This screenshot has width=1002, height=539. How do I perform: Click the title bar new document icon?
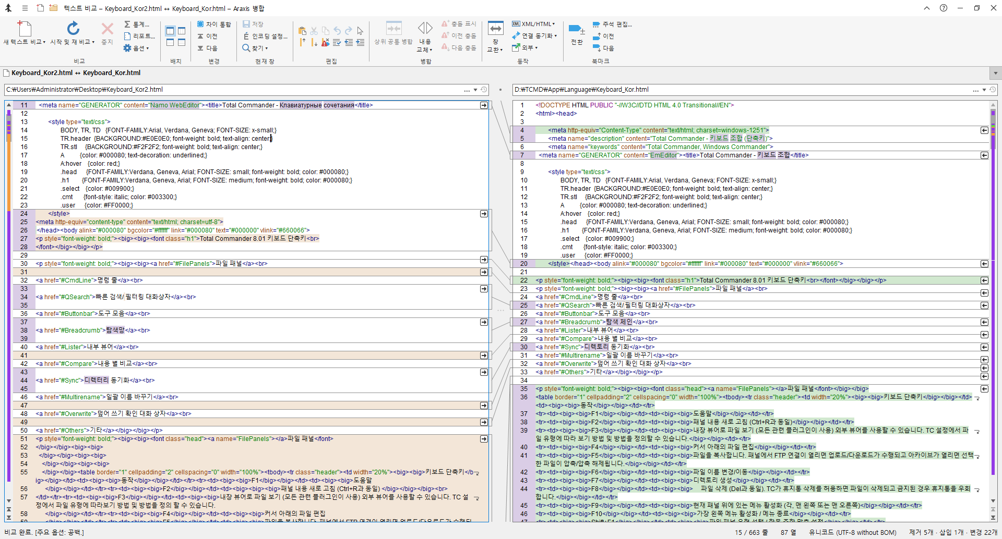pyautogui.click(x=40, y=8)
